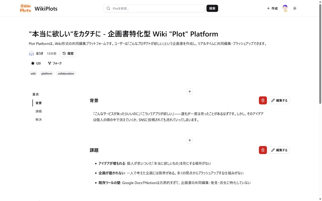
Task: Click the magnifier icon in search box
Action: [108, 8]
